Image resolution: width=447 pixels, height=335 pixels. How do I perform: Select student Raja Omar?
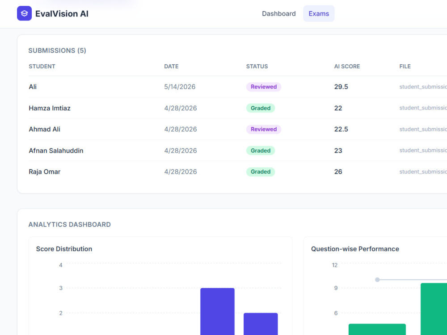(x=44, y=172)
